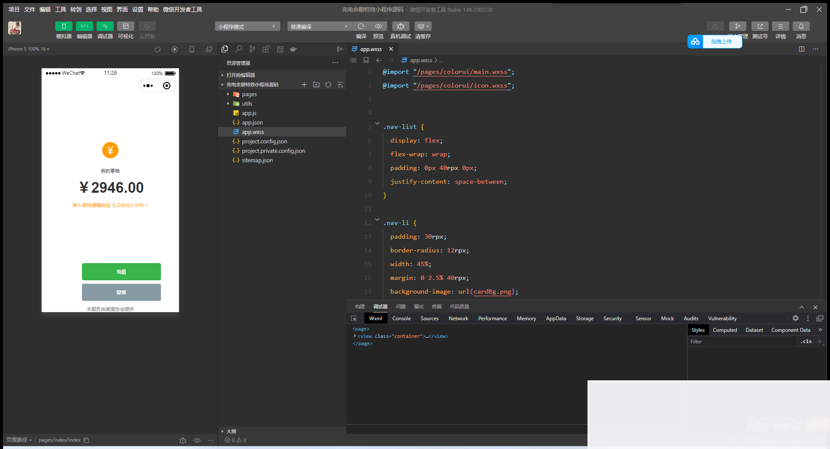Open the mini program mode dropdown
Screen dimensions: 830x449
pyautogui.click(x=247, y=27)
